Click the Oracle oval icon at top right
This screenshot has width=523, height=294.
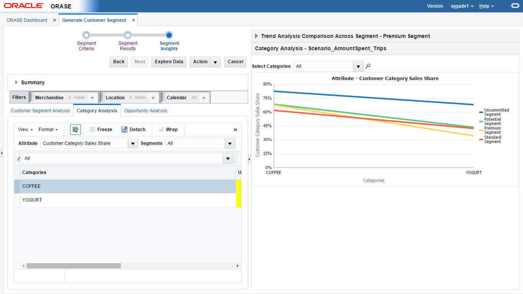coord(515,6)
